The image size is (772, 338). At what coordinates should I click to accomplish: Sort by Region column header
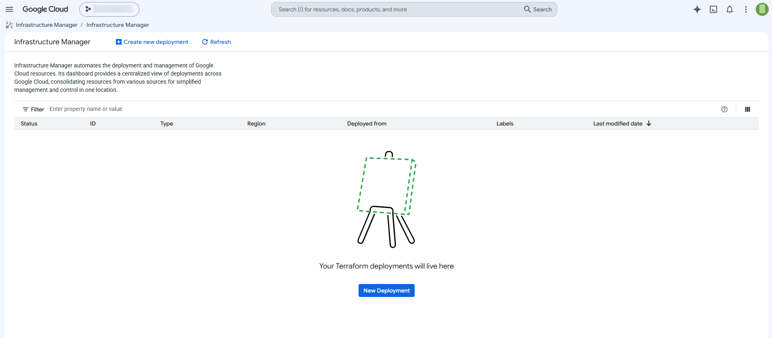tap(257, 123)
